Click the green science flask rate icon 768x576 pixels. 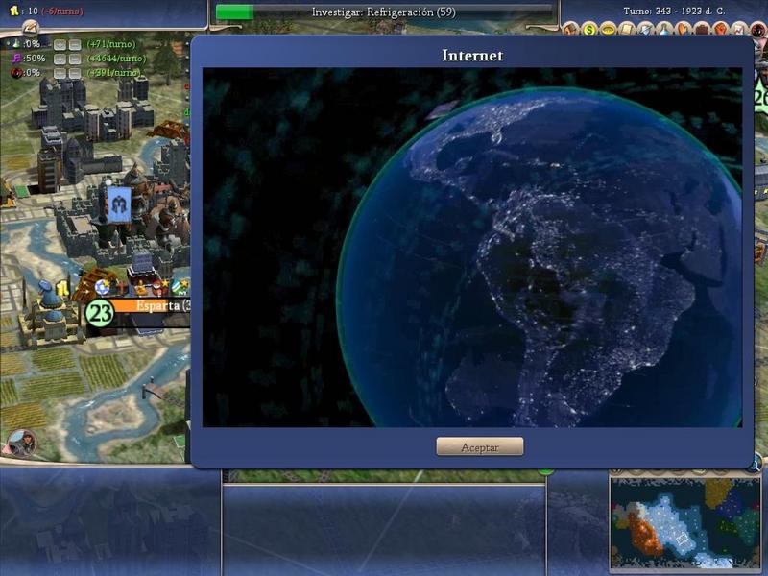pos(16,44)
